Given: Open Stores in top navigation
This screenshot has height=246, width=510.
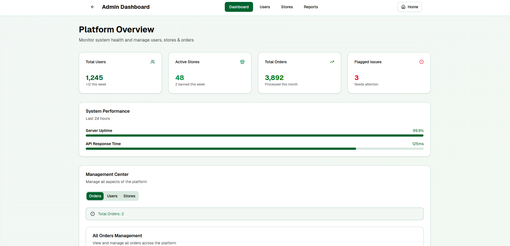Looking at the screenshot, I should (x=287, y=7).
